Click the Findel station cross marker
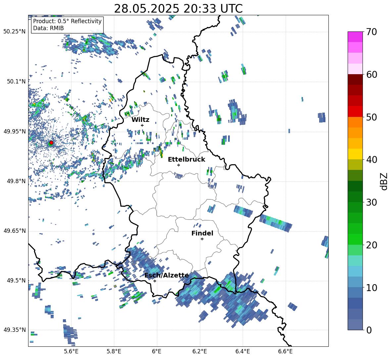 (202, 239)
